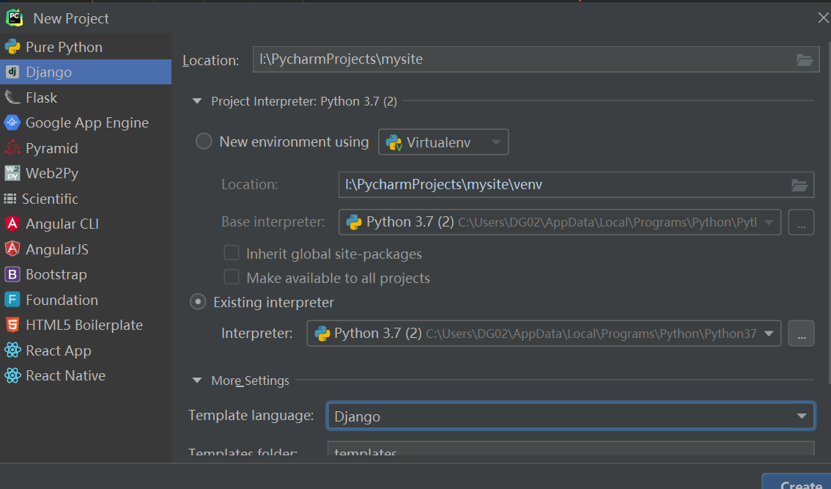Click the Foundation F icon

click(x=12, y=300)
